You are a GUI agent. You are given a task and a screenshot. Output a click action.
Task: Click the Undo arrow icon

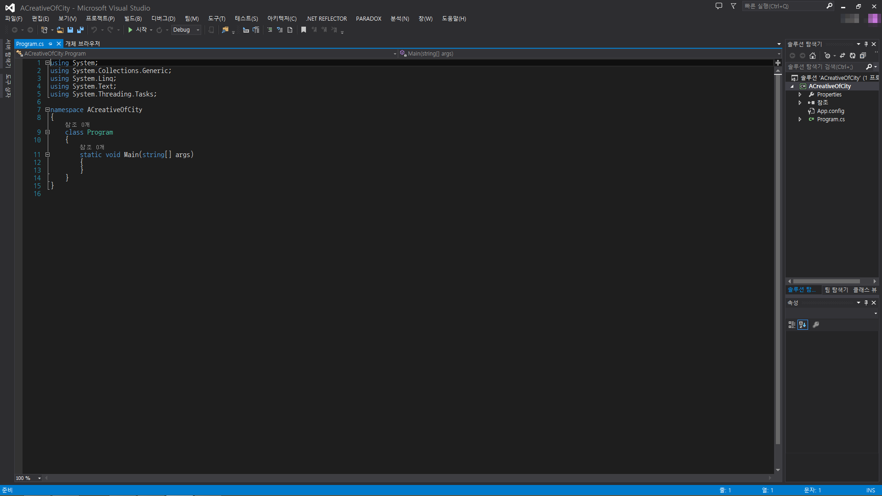(x=94, y=30)
